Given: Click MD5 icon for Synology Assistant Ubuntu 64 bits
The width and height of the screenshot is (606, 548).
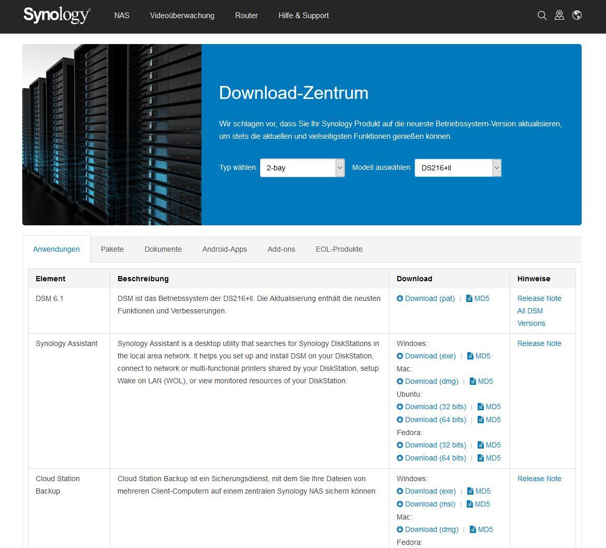Looking at the screenshot, I should click(x=481, y=420).
